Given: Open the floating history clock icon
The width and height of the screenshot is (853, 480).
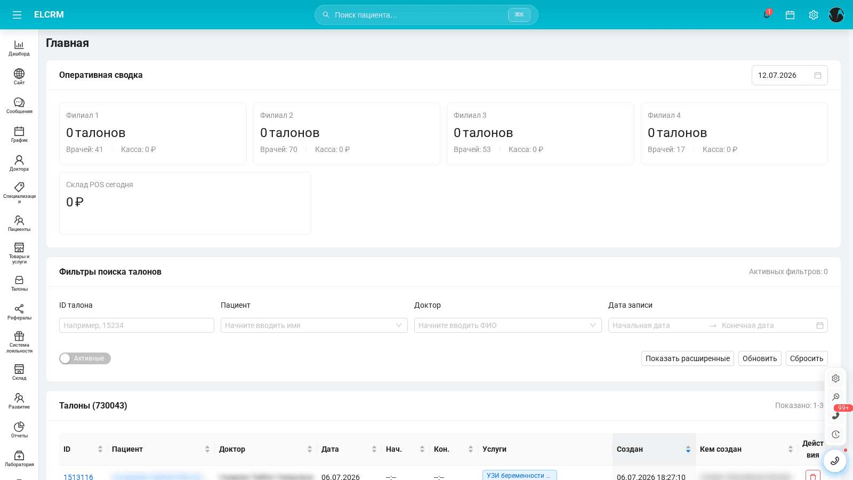Looking at the screenshot, I should (835, 434).
